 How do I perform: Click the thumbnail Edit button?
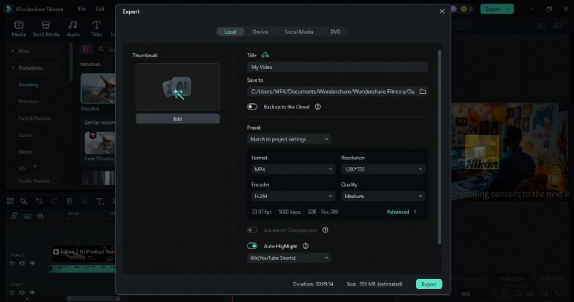coord(178,119)
